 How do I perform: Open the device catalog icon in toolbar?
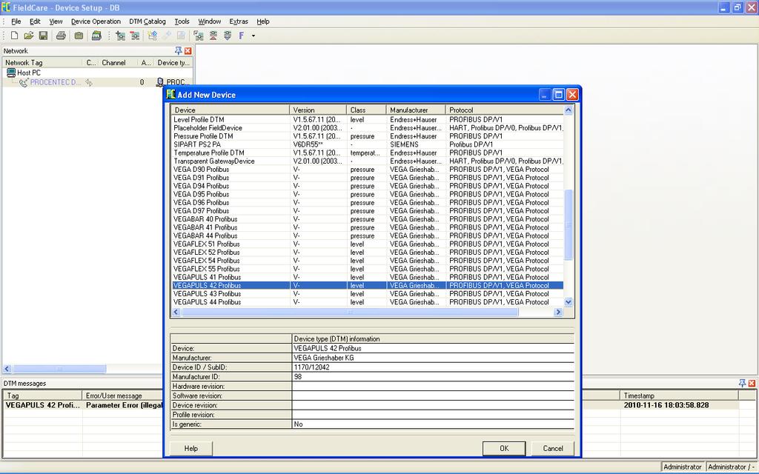96,36
